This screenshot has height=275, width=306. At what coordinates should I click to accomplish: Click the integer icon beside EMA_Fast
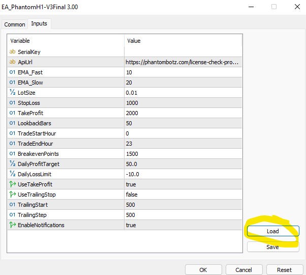(12, 72)
